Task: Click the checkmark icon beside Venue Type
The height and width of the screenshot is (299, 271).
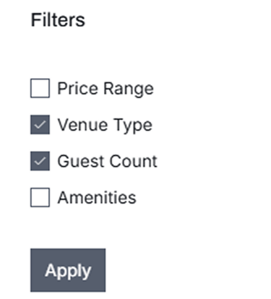Action: tap(40, 124)
